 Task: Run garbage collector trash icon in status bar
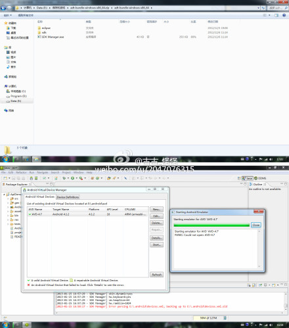pos(225,318)
